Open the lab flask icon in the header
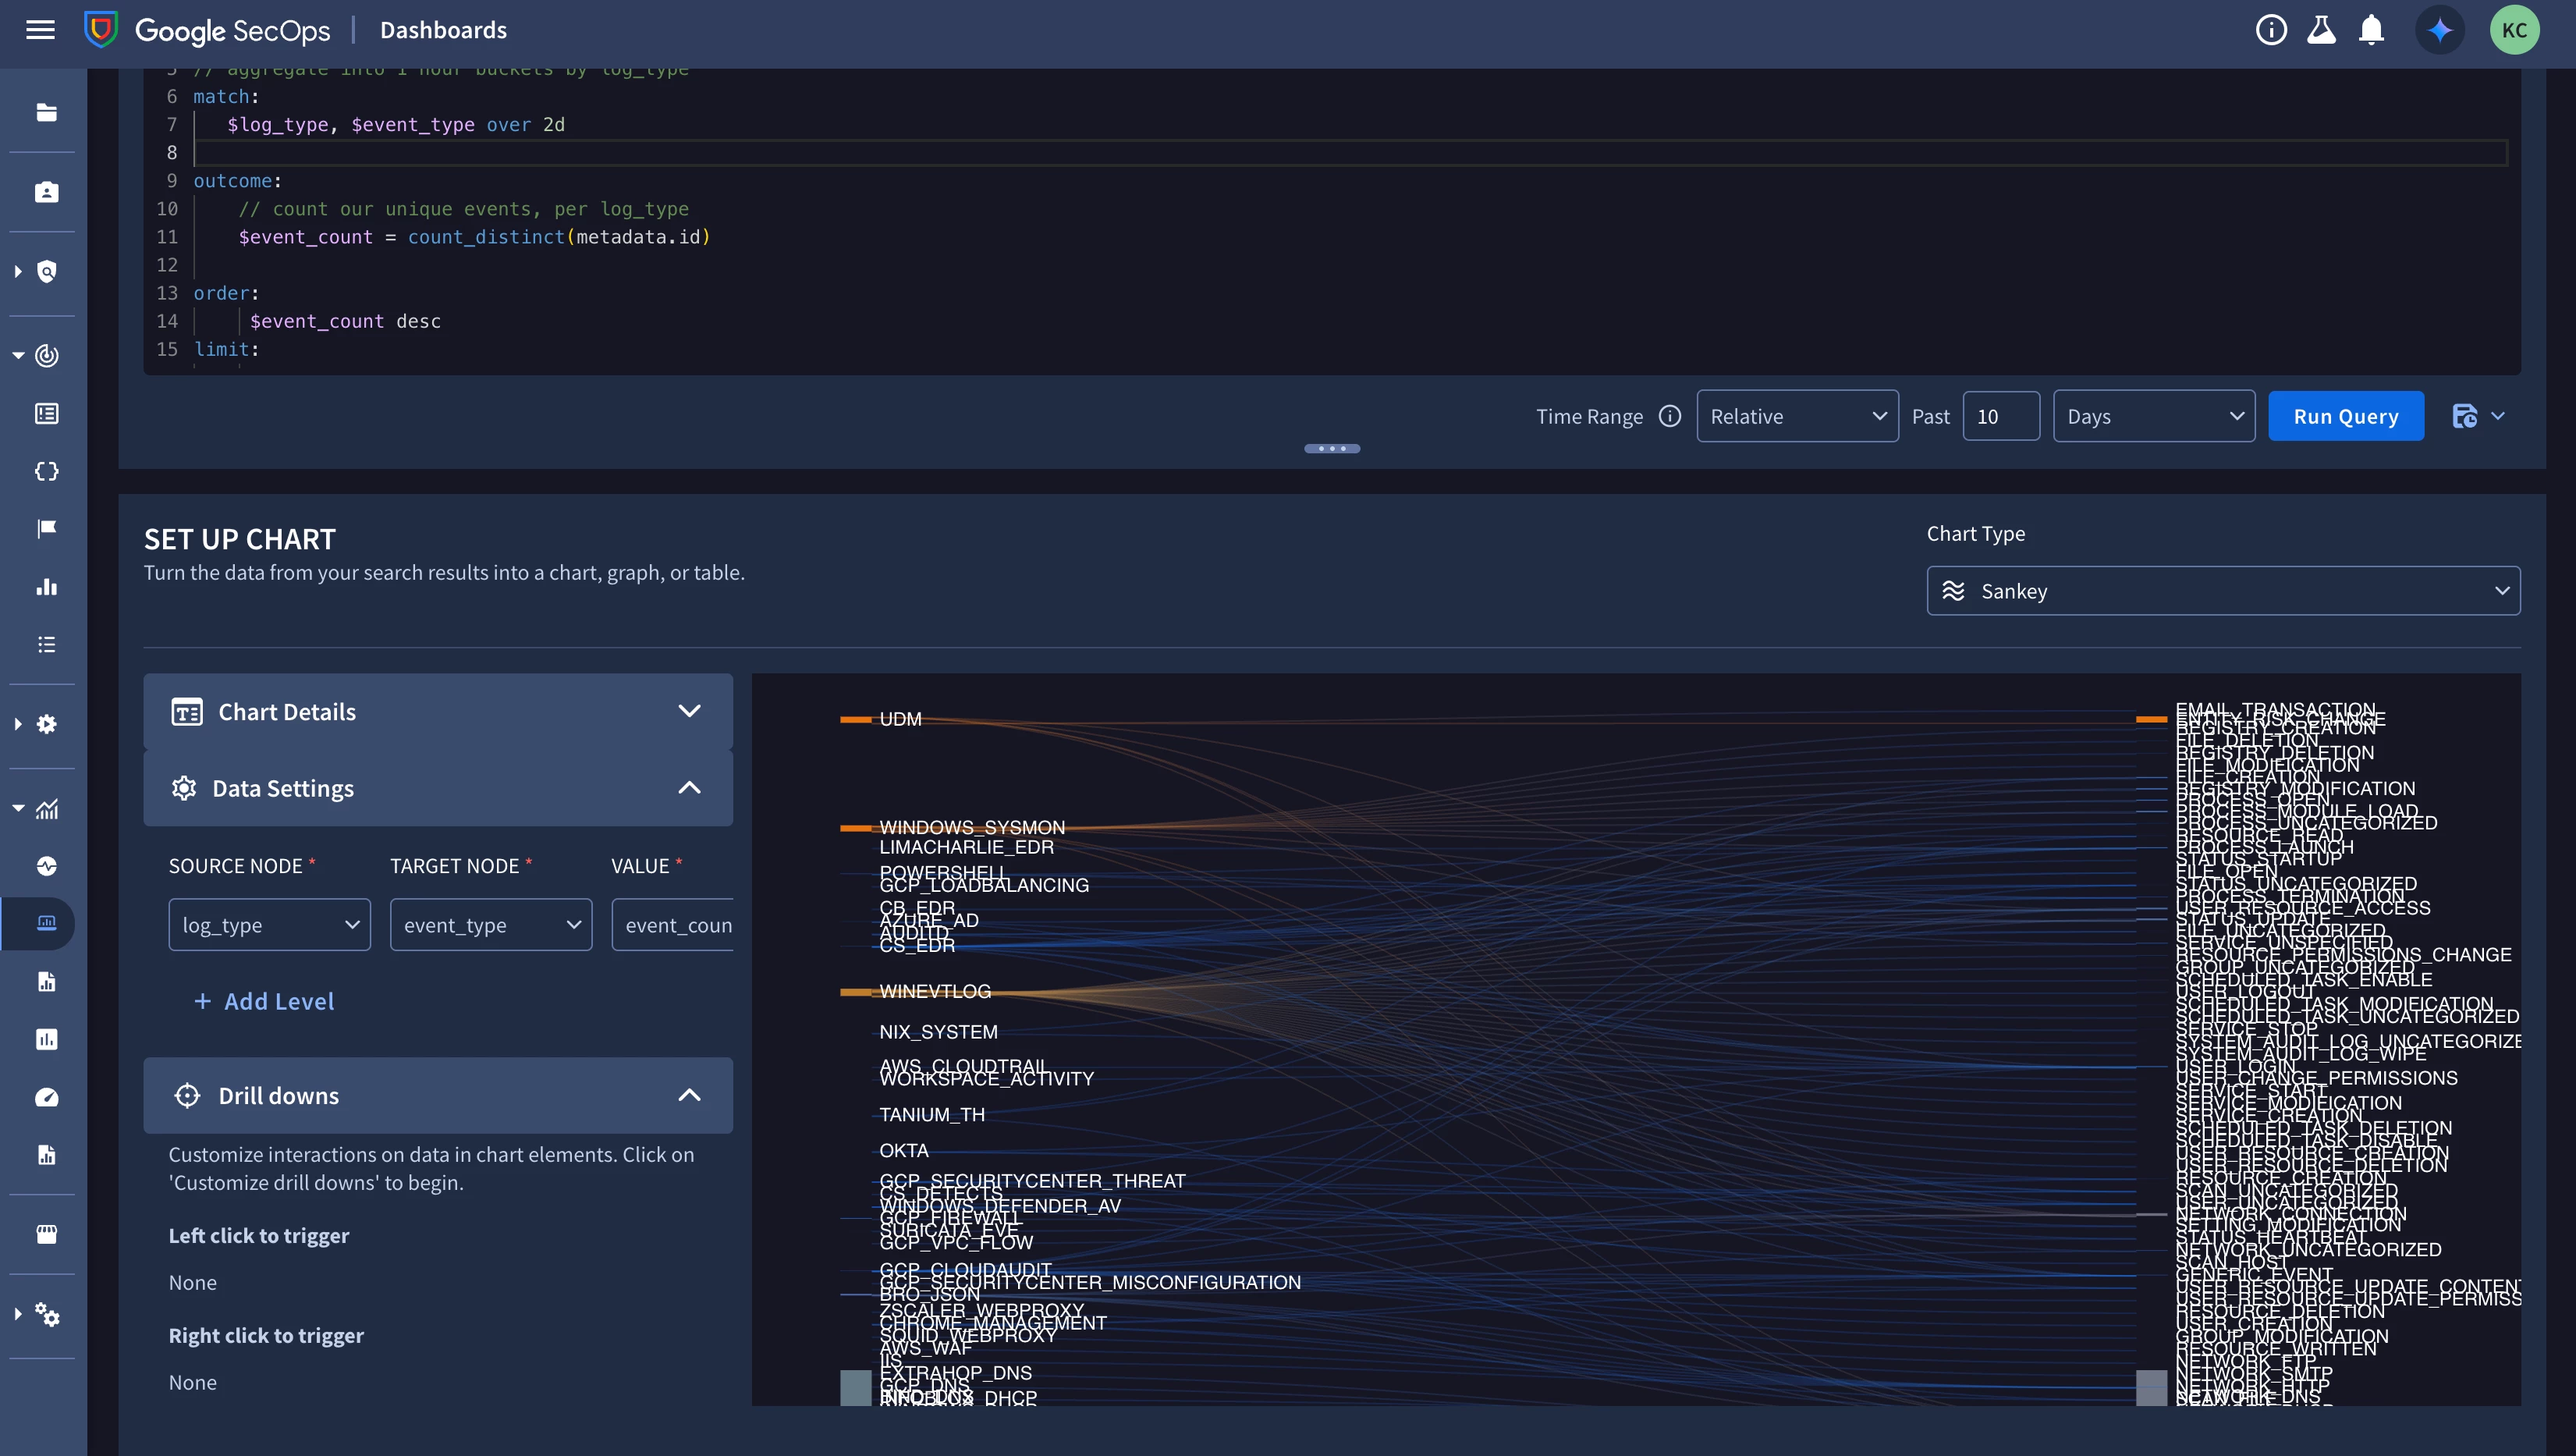Screen dimensions: 2576x1456 pyautogui.click(x=2321, y=30)
